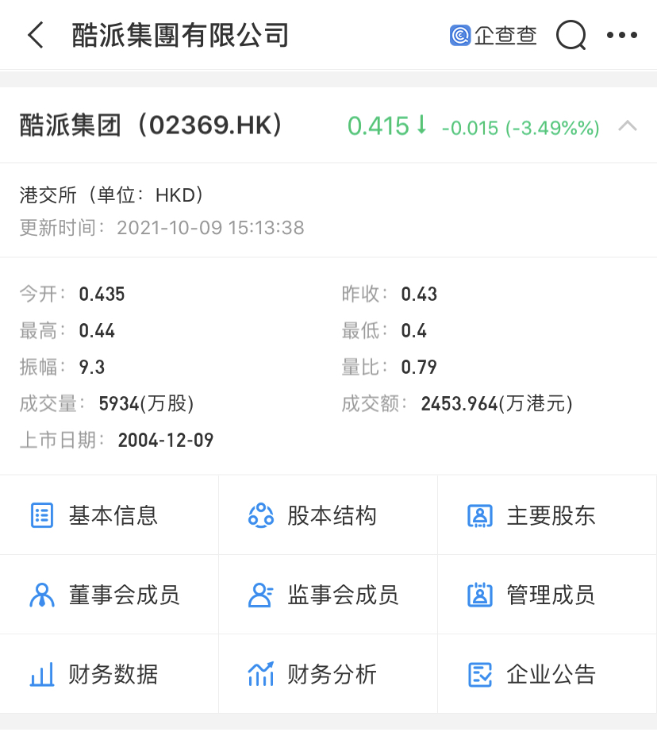Screen dimensions: 657x732
Task: Tap the 成交额 value 2453.964(万港元)
Action: point(497,404)
